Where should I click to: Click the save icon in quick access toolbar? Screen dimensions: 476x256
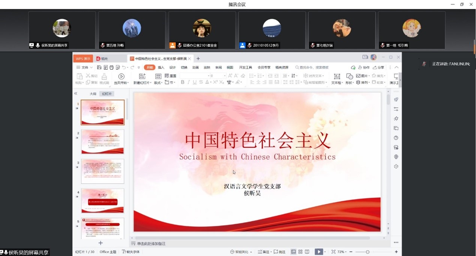[99, 68]
